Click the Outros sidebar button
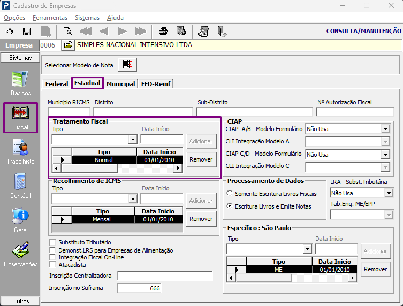The image size is (403, 306). coord(20,301)
